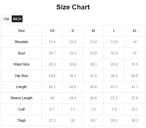
Task: Click the Bust row label
Action: pos(21,53)
